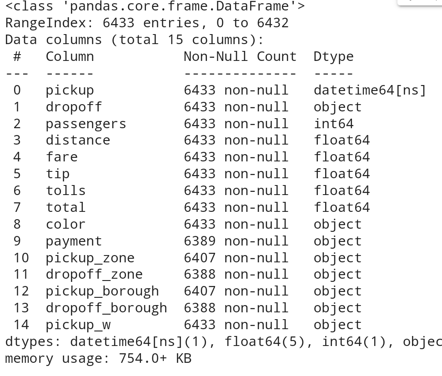The width and height of the screenshot is (442, 376).
Task: Select the 'distance' column name
Action: [x=78, y=140]
